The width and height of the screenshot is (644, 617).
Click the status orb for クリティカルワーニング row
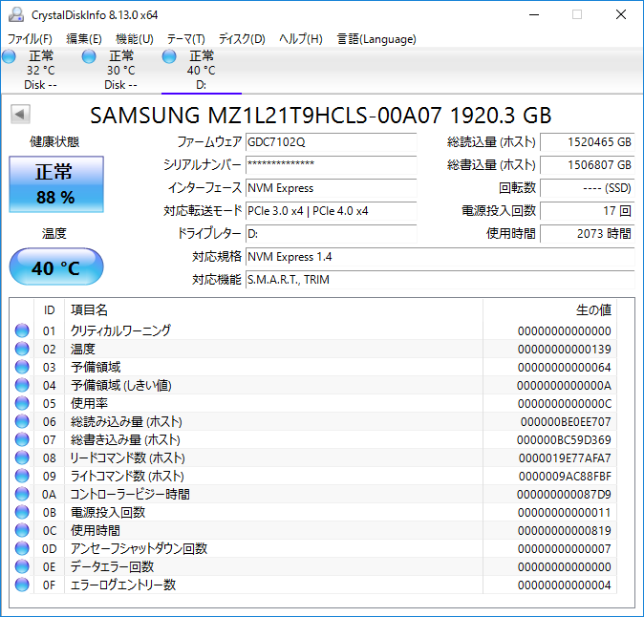pos(22,330)
